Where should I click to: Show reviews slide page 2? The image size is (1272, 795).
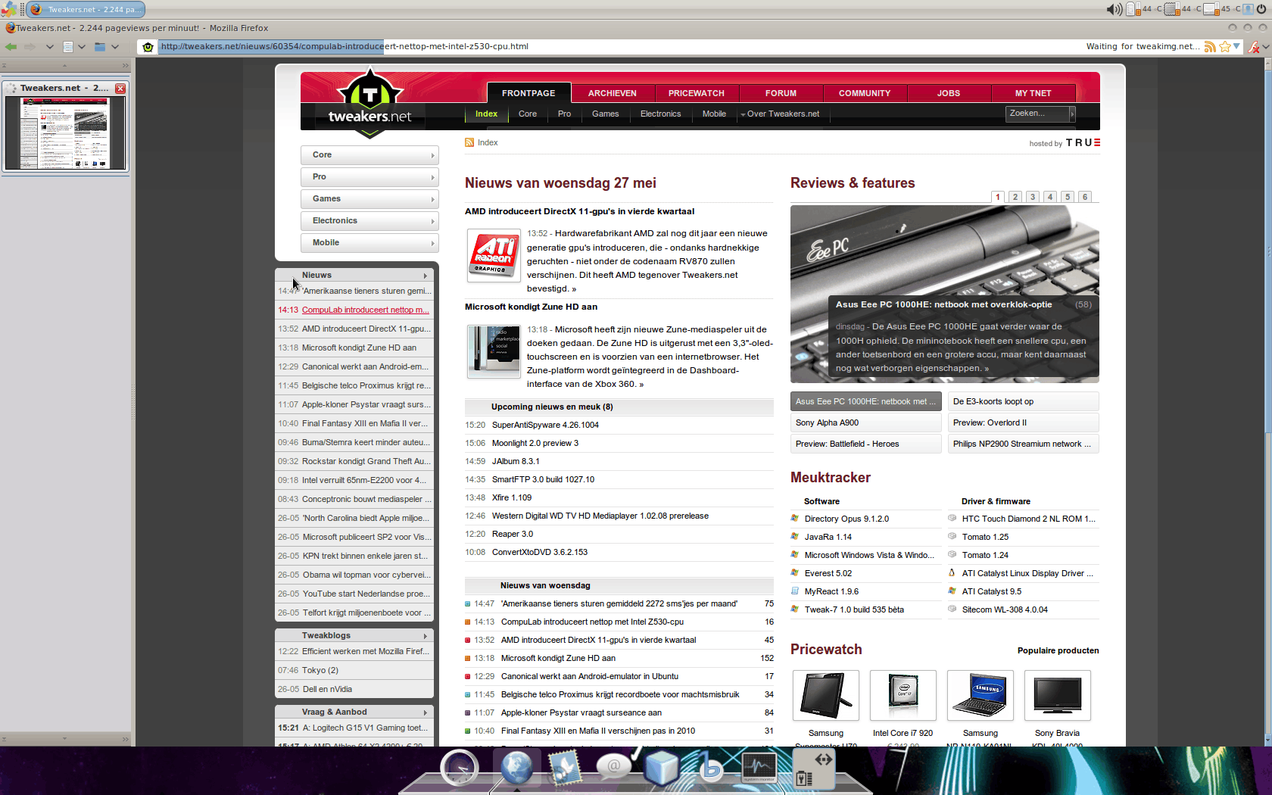[1015, 197]
